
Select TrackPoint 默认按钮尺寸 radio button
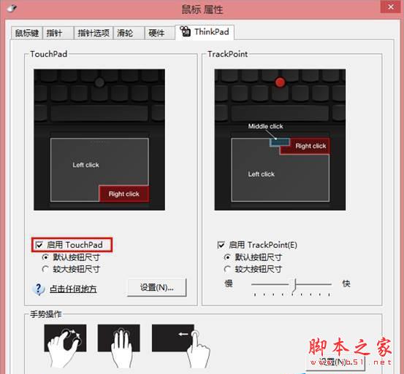point(227,257)
